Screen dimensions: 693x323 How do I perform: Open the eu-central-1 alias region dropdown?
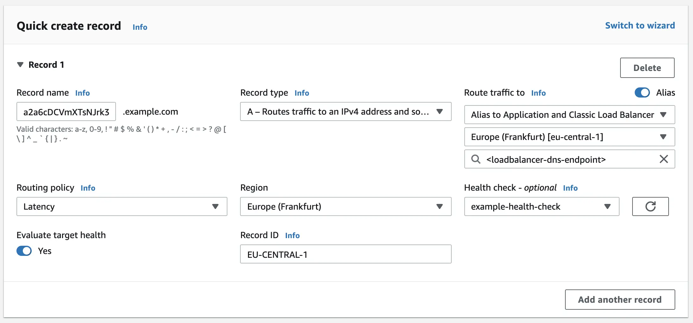point(569,137)
